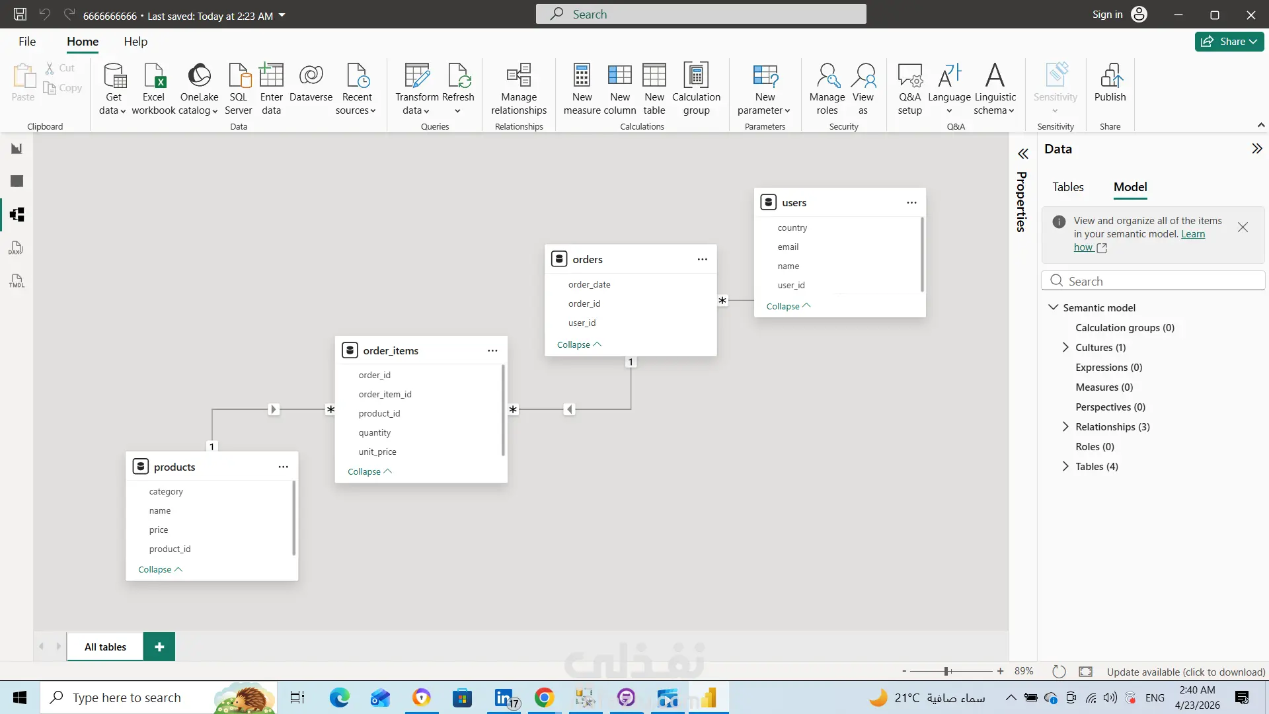Click Update available notification

tap(1186, 672)
